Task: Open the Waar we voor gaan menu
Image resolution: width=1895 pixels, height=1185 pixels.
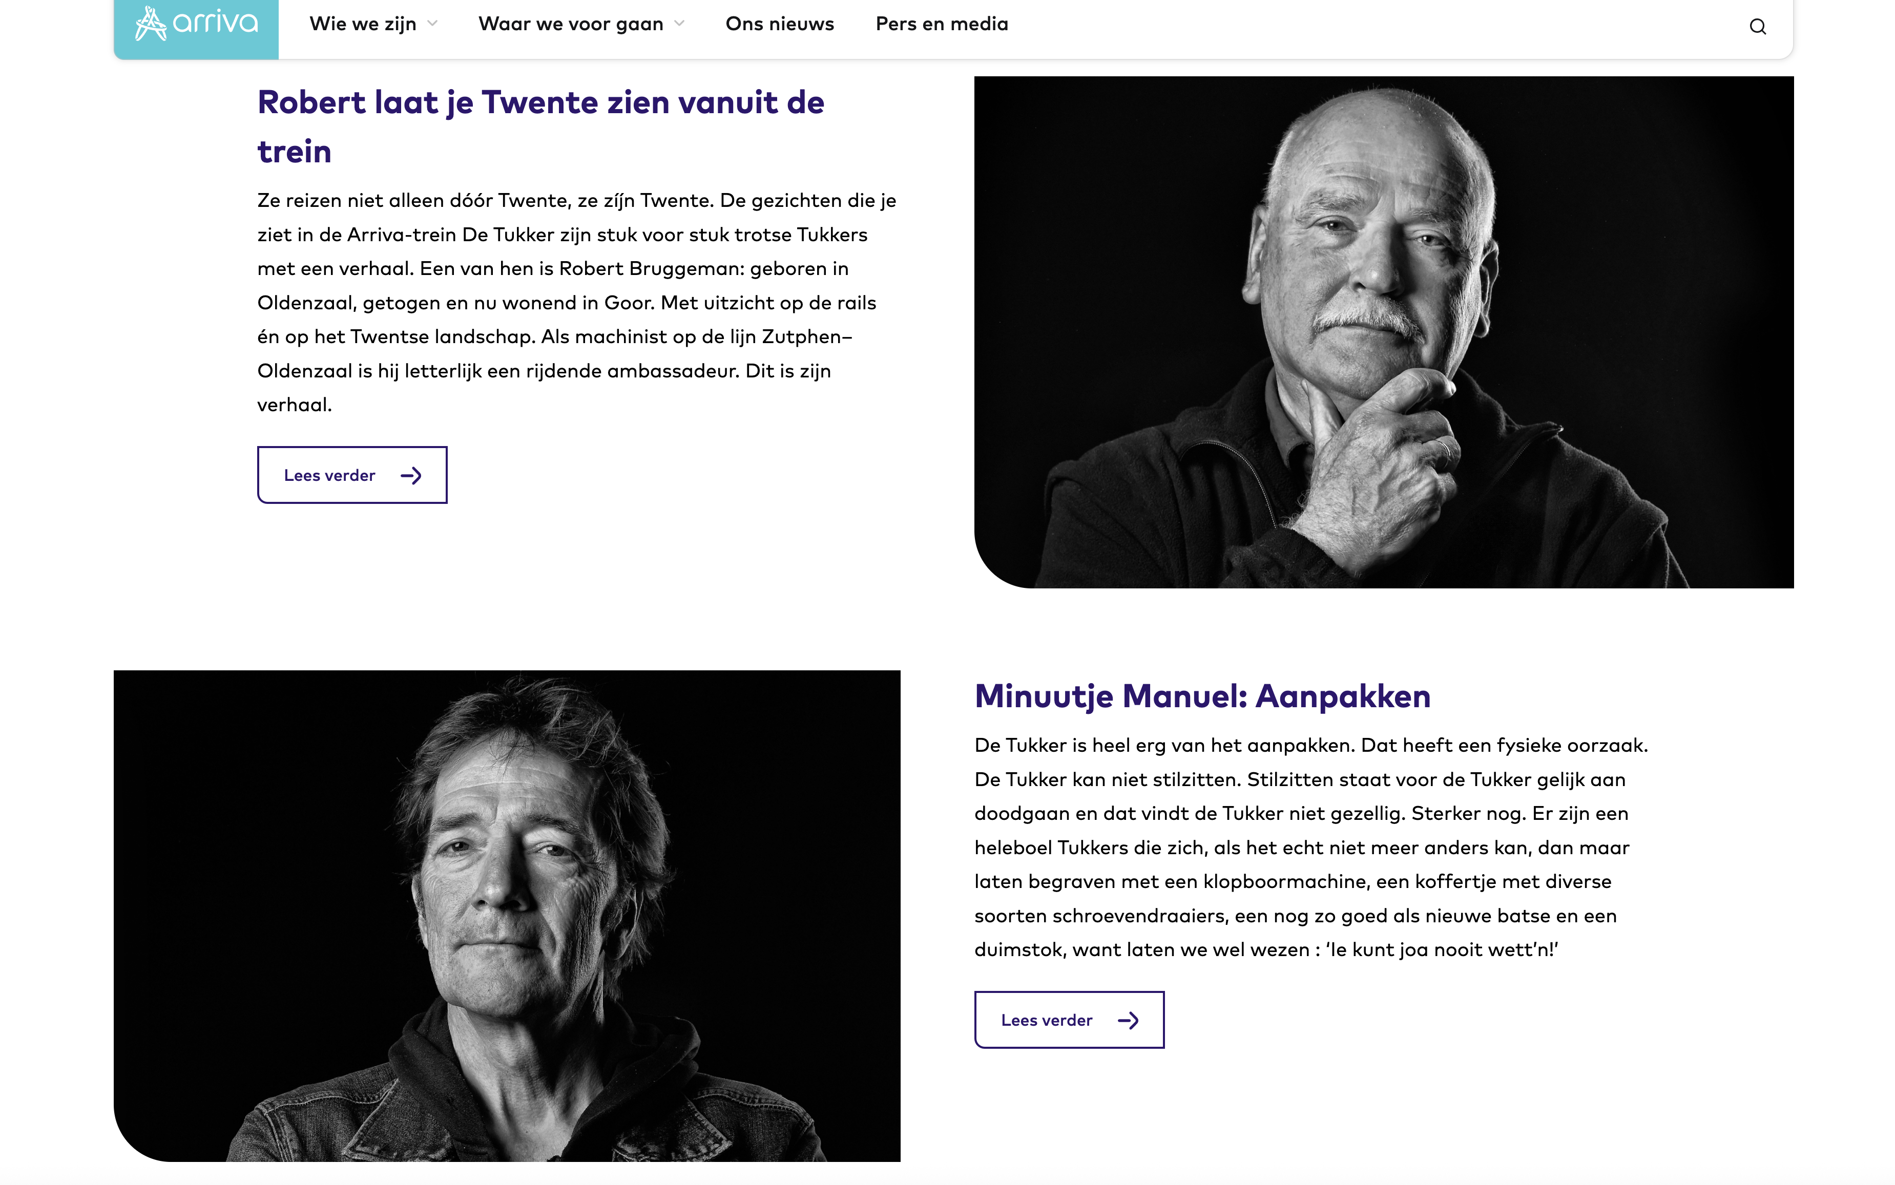Action: pos(571,24)
